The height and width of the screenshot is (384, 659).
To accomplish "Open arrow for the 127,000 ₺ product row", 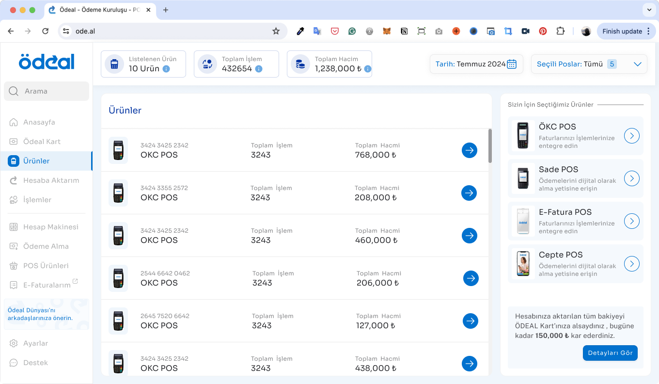I will tap(470, 321).
